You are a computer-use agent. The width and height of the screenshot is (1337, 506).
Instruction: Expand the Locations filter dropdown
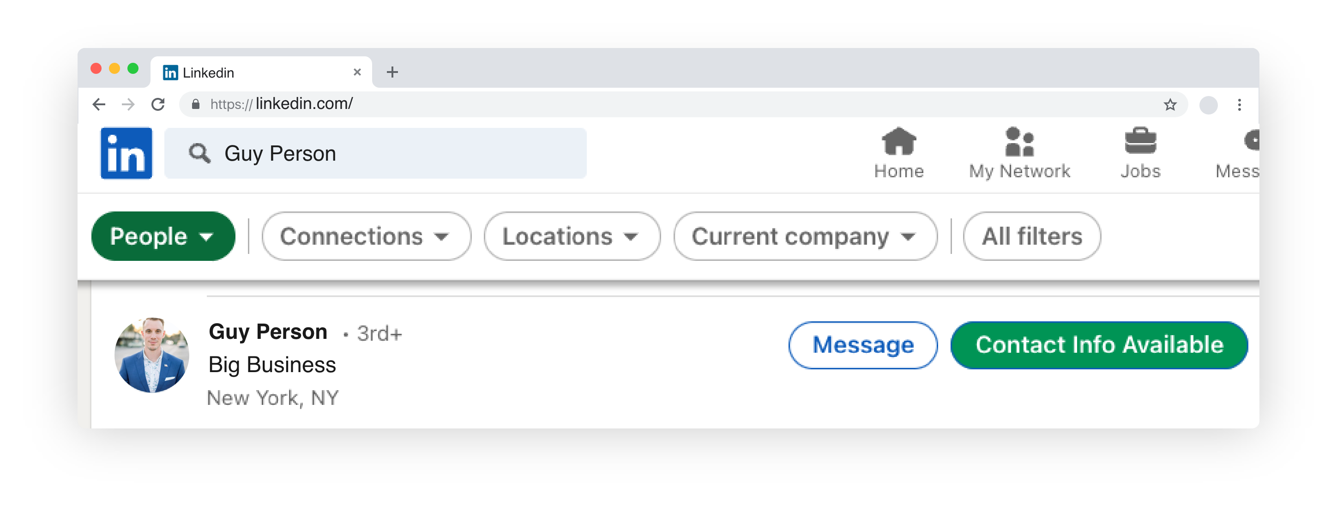tap(572, 236)
